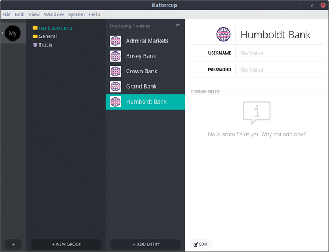The image size is (329, 252).
Task: Select the Grand Bank entry
Action: (145, 87)
